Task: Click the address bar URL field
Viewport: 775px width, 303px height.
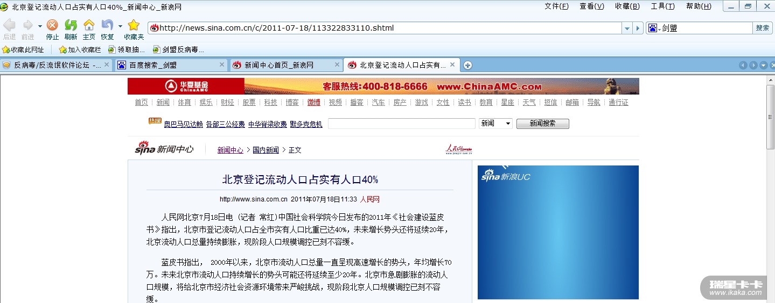Action: tap(385, 28)
